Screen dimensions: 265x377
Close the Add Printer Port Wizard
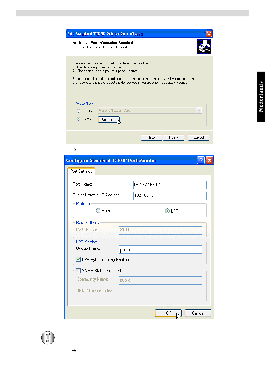coord(209,34)
